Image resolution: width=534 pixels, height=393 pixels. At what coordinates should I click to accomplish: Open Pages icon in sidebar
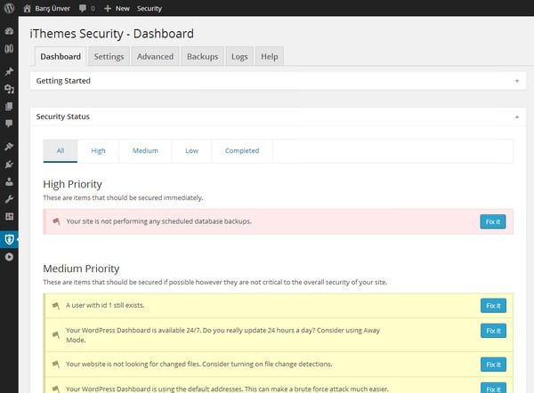(x=9, y=107)
